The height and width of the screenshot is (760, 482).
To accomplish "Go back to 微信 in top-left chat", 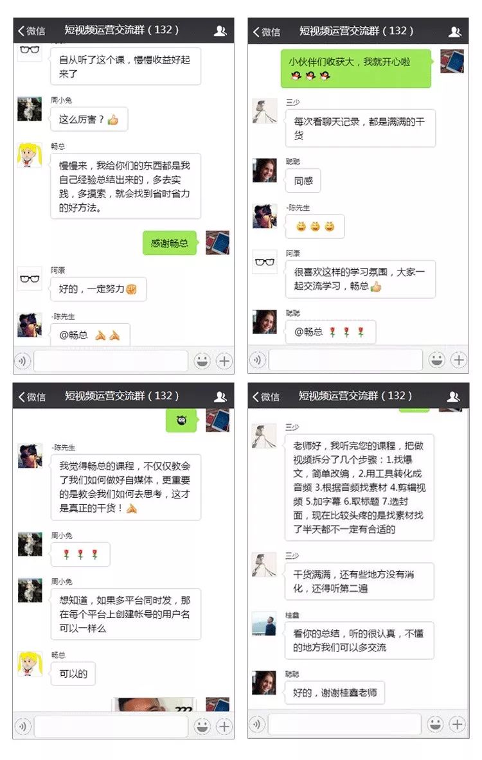I will click(31, 31).
